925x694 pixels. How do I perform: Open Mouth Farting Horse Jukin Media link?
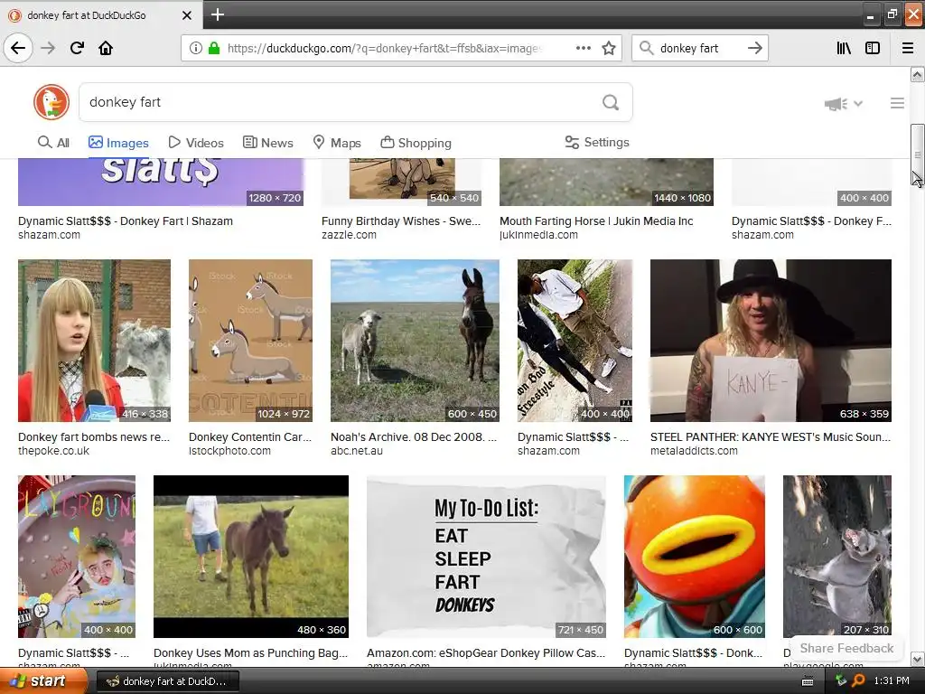pos(596,220)
